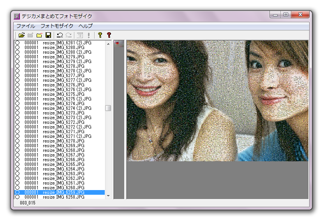Select resize_IMG_6276.JPG in list

[60, 85]
